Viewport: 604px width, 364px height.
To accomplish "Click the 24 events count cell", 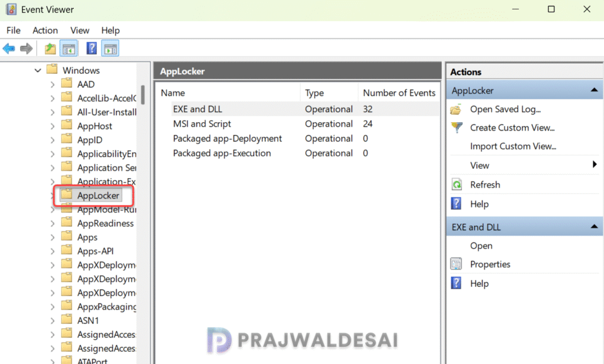I will [x=367, y=124].
